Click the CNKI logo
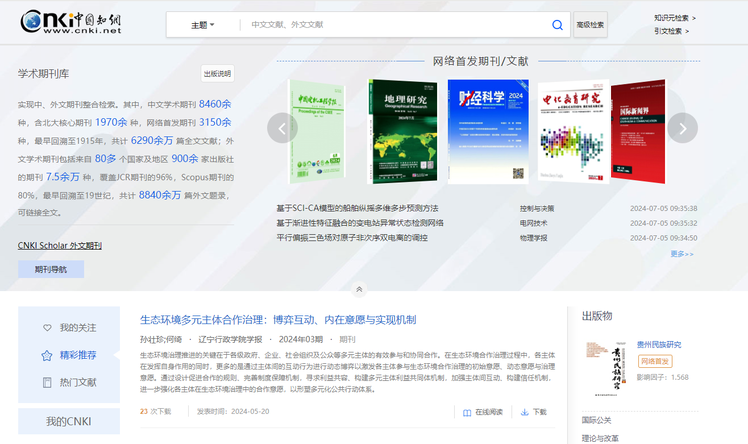The image size is (748, 444). [71, 23]
